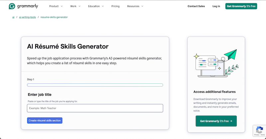Click the Contact Sales link

pos(196,6)
